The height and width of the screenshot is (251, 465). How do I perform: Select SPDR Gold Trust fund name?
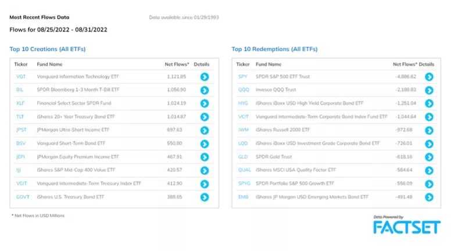pos(274,157)
